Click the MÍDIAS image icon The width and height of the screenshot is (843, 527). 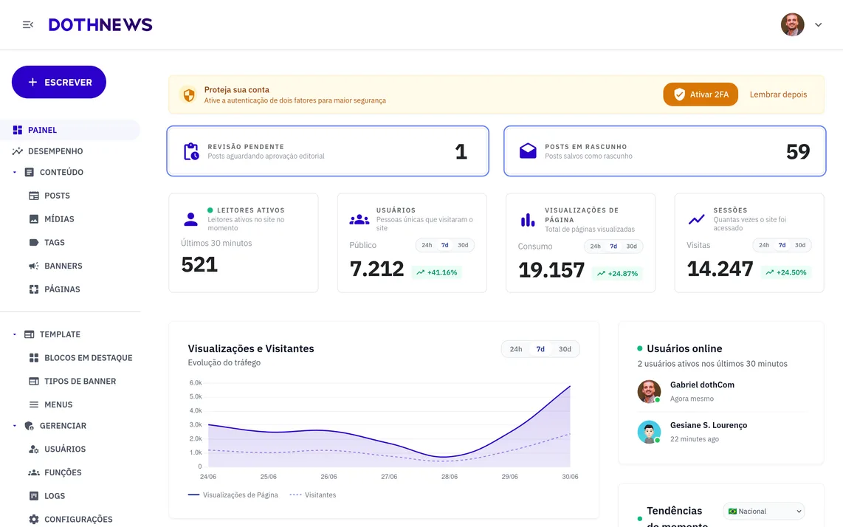click(34, 219)
